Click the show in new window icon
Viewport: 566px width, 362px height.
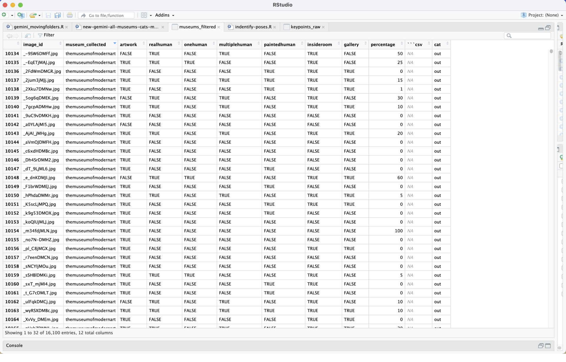pyautogui.click(x=28, y=36)
